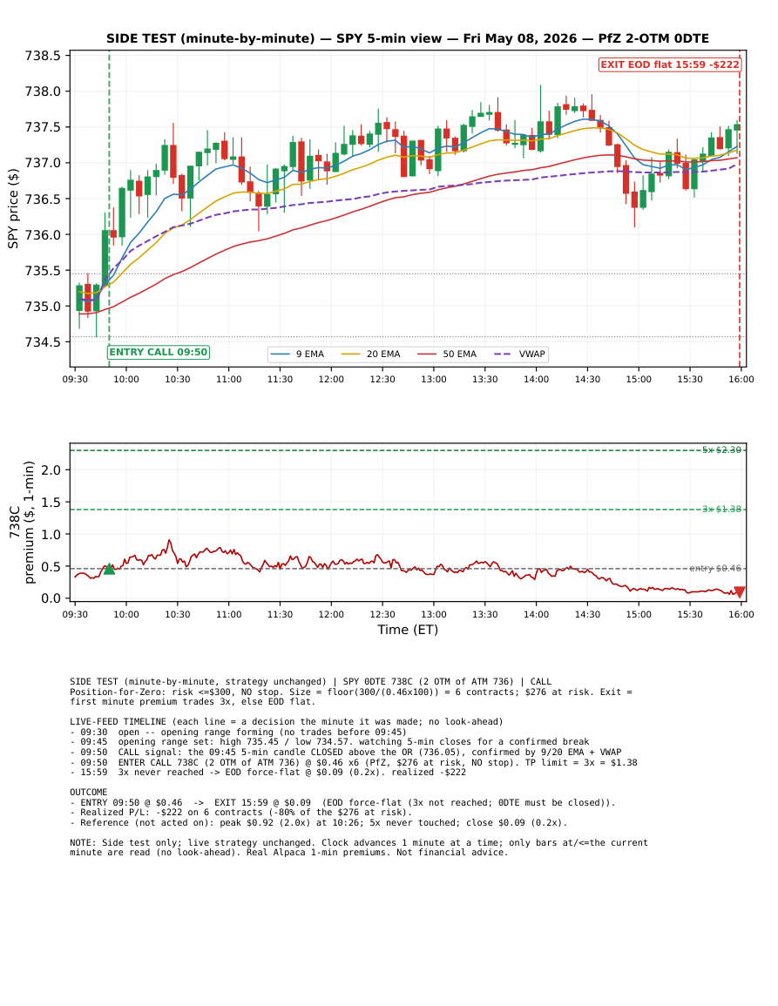The image size is (778, 1006).
Task: Click the 12:00 tick under the SPY price chart
Action: point(331,380)
